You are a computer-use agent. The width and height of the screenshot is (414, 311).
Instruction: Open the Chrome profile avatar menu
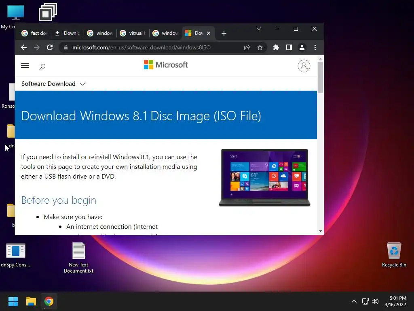coord(302,48)
